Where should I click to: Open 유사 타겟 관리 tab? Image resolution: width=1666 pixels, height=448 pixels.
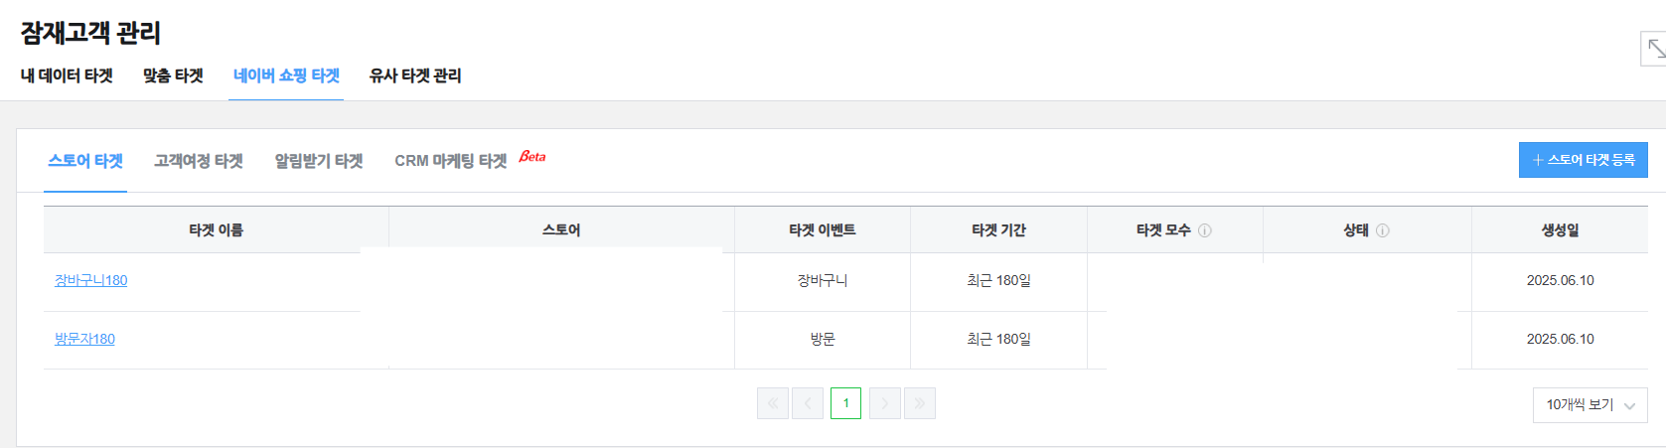point(415,75)
